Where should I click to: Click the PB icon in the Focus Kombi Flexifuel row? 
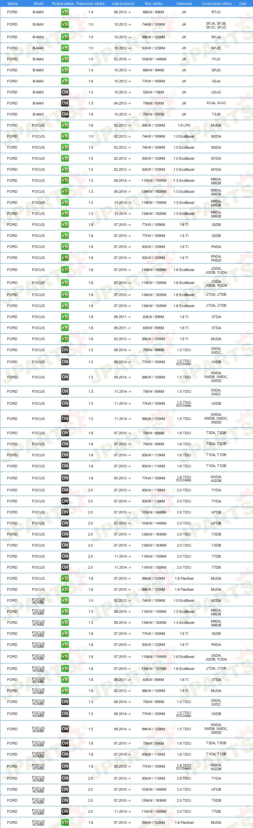click(x=65, y=822)
